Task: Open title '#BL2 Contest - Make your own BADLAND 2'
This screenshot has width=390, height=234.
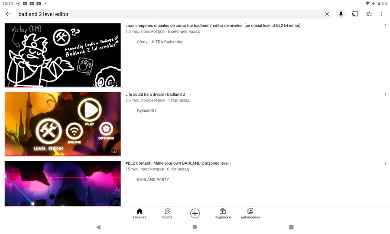Action: click(x=178, y=163)
